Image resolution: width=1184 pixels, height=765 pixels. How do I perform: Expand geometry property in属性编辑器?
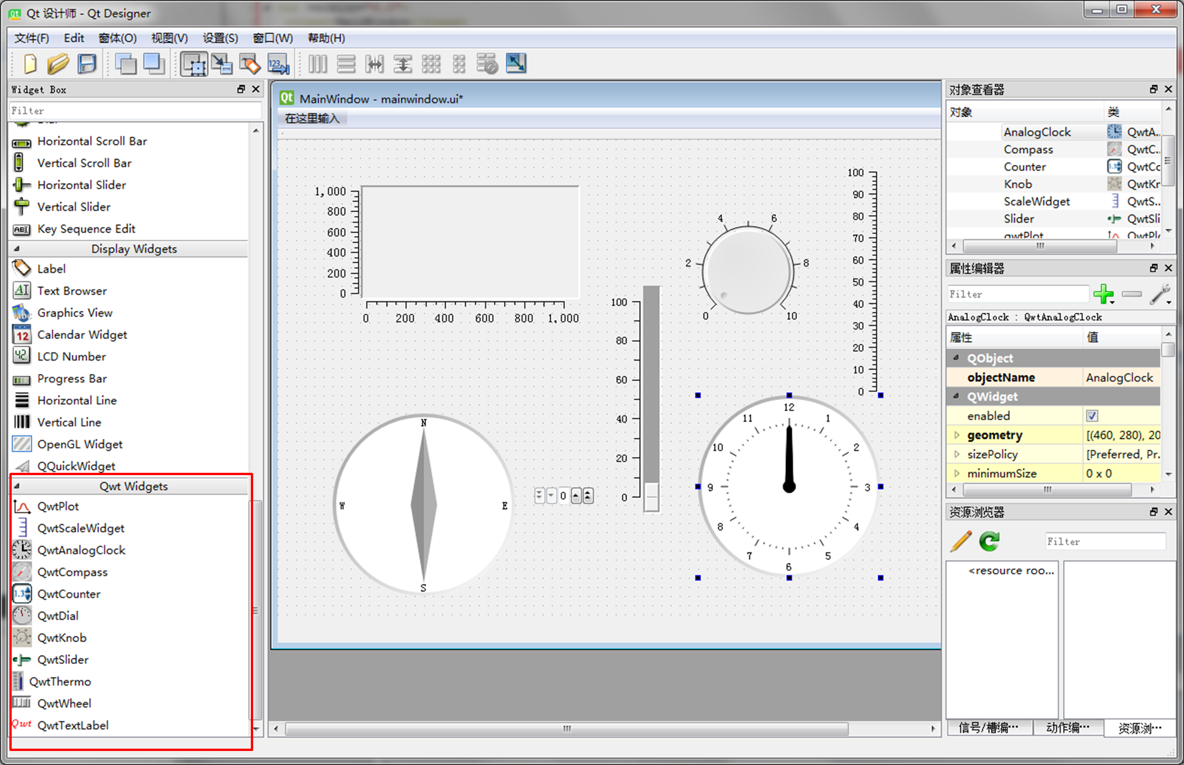click(955, 435)
